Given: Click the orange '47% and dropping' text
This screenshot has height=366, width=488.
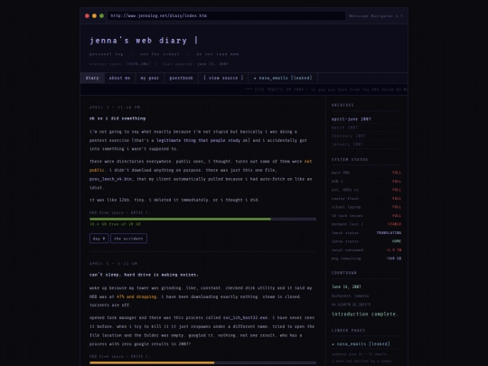Looking at the screenshot, I should (136, 297).
